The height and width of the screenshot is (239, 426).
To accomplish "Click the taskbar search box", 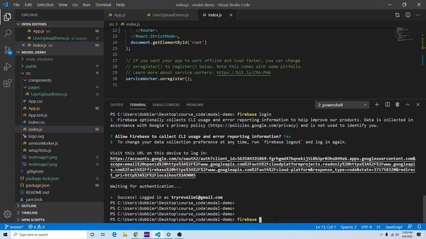I will (x=49, y=234).
